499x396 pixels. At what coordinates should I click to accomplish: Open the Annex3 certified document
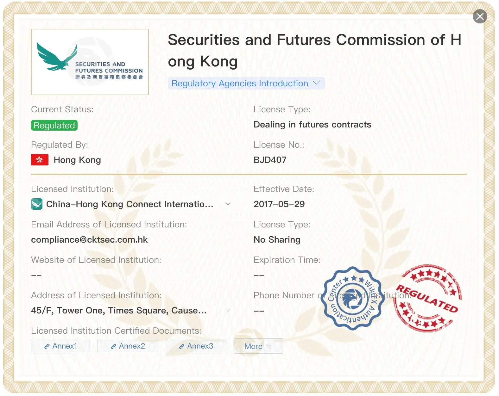196,346
